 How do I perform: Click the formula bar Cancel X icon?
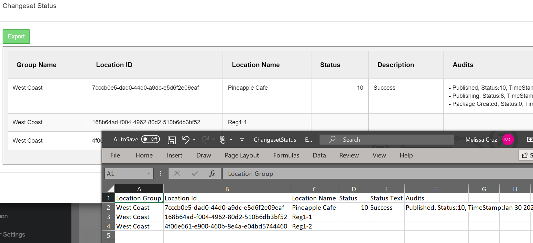pyautogui.click(x=177, y=174)
